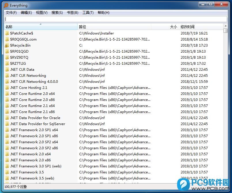Sort results by the 大小 column header

click(165, 27)
